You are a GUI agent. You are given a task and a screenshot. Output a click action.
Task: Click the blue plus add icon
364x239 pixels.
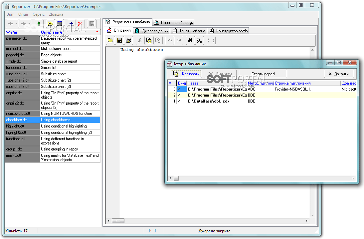(71, 24)
